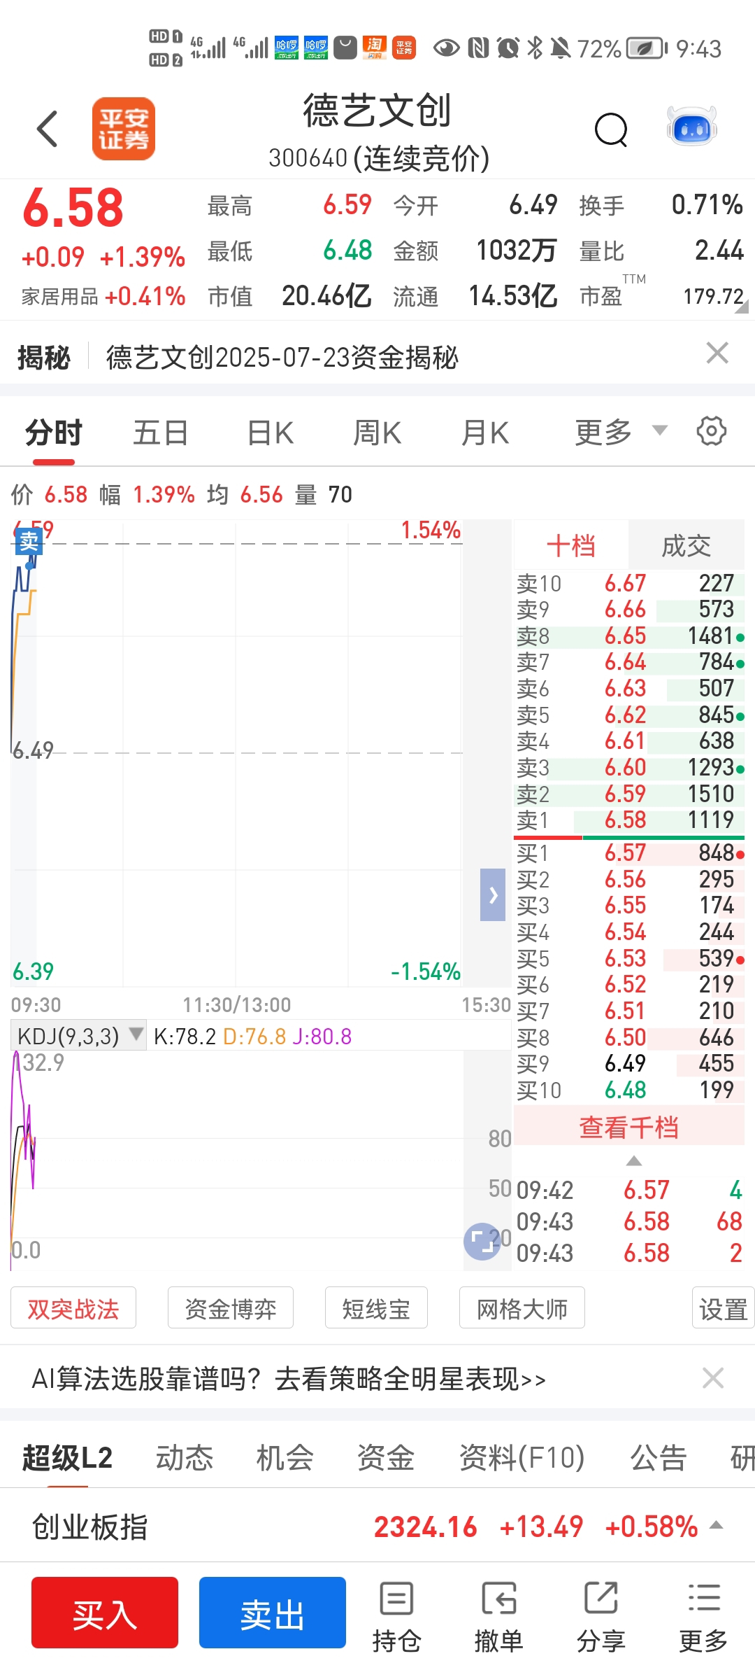
Task: Tap the back arrow icon
Action: [47, 129]
